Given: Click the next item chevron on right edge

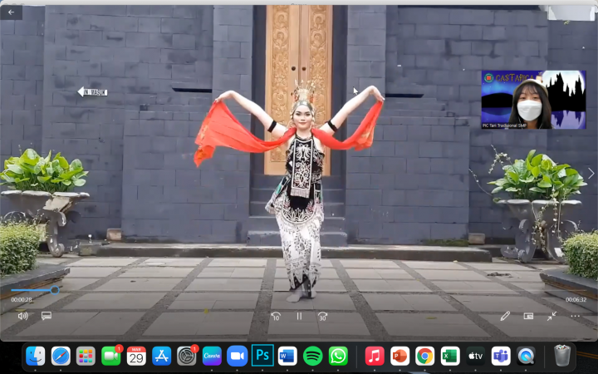Looking at the screenshot, I should tap(591, 173).
